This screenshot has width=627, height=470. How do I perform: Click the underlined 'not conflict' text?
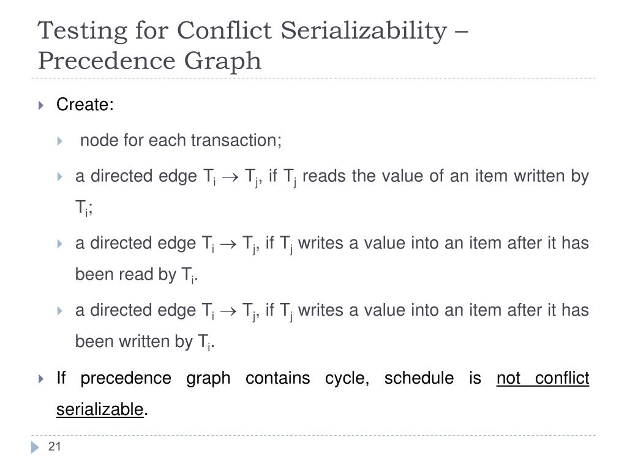tap(543, 378)
